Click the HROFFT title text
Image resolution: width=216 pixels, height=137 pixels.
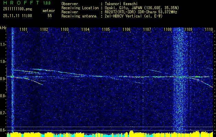click(x=21, y=3)
